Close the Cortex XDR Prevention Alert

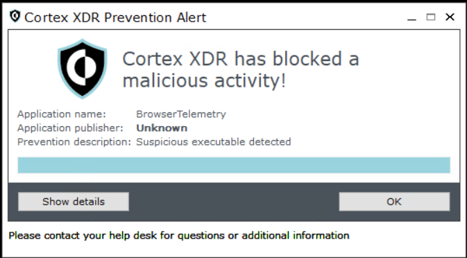point(450,17)
